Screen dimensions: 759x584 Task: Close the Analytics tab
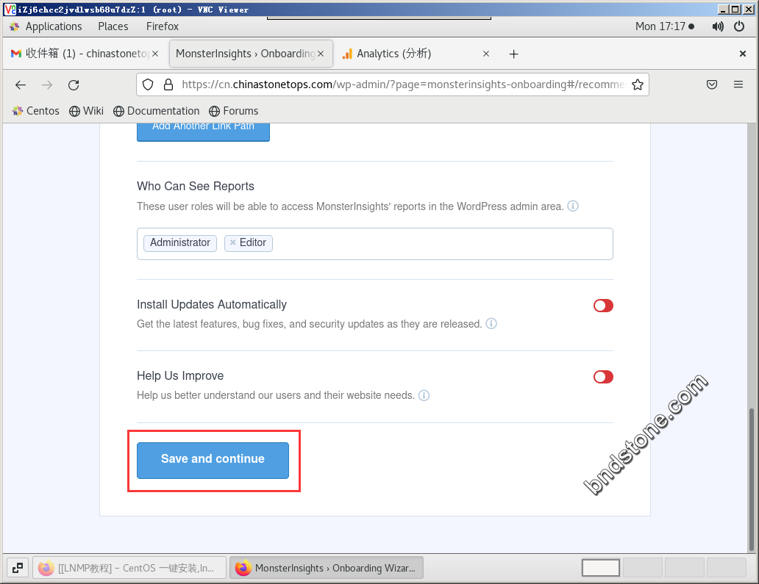coord(486,54)
